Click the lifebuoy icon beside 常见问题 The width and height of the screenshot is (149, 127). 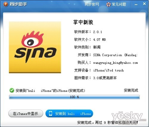pyautogui.click(x=108, y=4)
